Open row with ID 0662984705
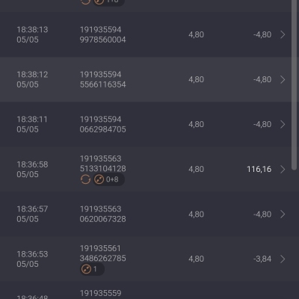Viewport: 299px width, 299px height. (149, 124)
